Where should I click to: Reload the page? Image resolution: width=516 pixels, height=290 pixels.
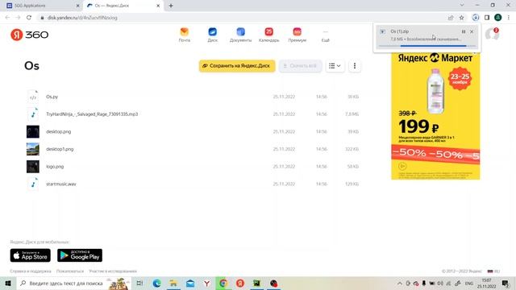click(29, 18)
